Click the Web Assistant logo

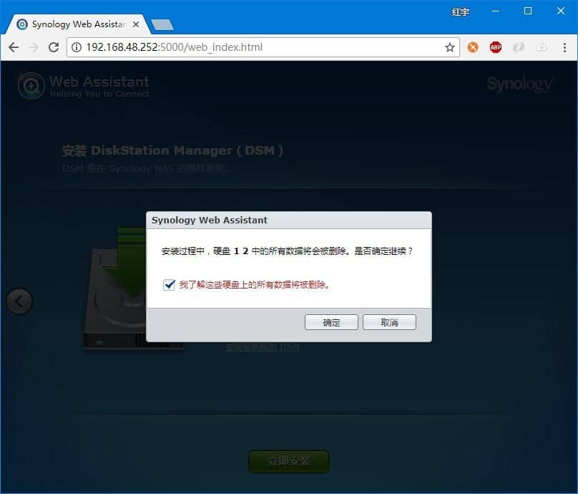(x=84, y=86)
